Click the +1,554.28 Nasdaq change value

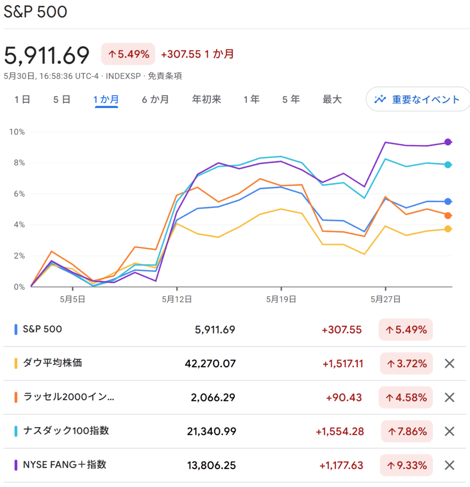pos(340,431)
